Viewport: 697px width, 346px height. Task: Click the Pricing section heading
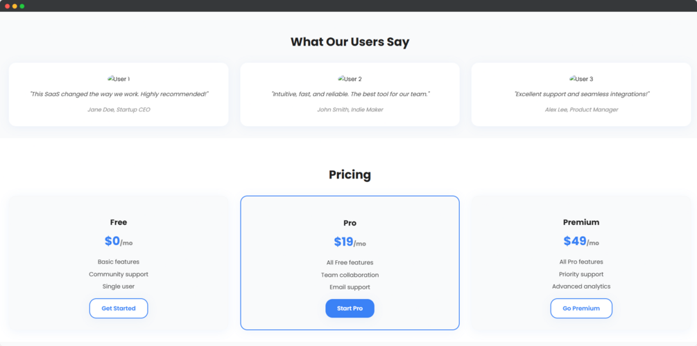tap(350, 175)
